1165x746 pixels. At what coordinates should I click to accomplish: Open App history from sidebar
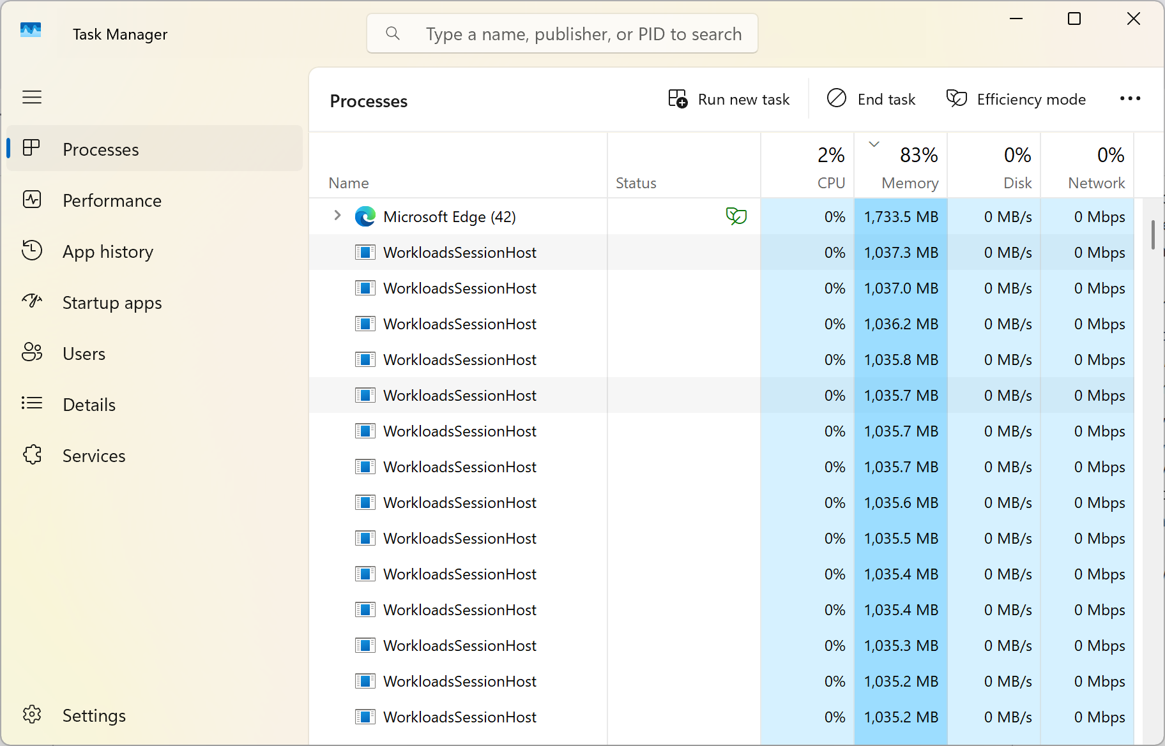[x=107, y=251]
